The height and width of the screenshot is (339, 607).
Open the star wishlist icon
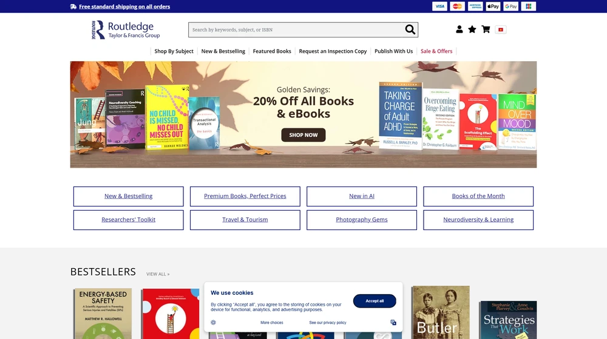tap(472, 29)
